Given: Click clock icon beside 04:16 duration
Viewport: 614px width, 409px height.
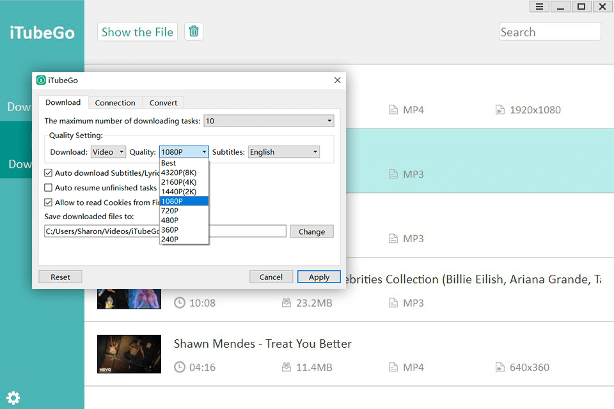Looking at the screenshot, I should (x=180, y=367).
